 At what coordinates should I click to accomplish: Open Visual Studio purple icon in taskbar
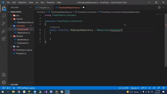[x=46, y=92]
